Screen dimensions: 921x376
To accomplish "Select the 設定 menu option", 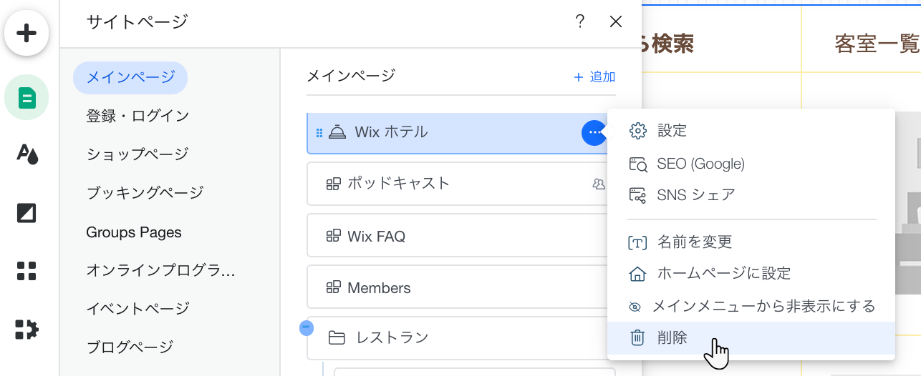I will click(672, 131).
